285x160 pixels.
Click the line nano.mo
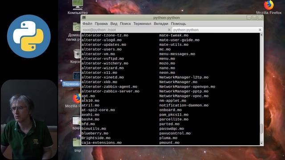point(167,68)
